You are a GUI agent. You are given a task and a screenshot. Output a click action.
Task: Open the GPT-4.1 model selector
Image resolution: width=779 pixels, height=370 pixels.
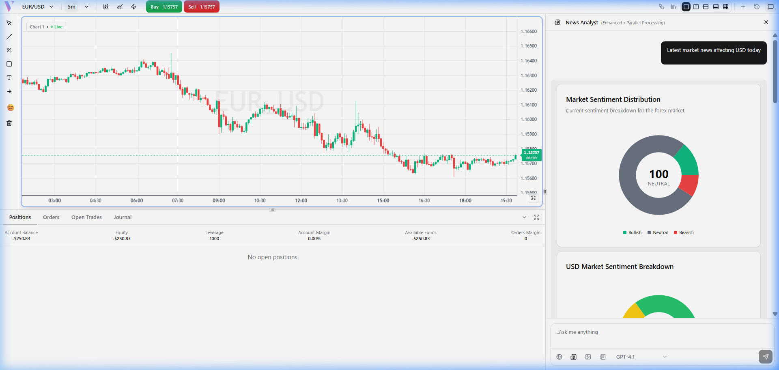(641, 357)
